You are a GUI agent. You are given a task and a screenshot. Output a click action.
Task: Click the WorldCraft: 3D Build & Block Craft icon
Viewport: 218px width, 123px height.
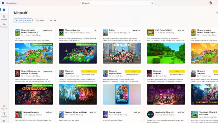(x=195, y=114)
